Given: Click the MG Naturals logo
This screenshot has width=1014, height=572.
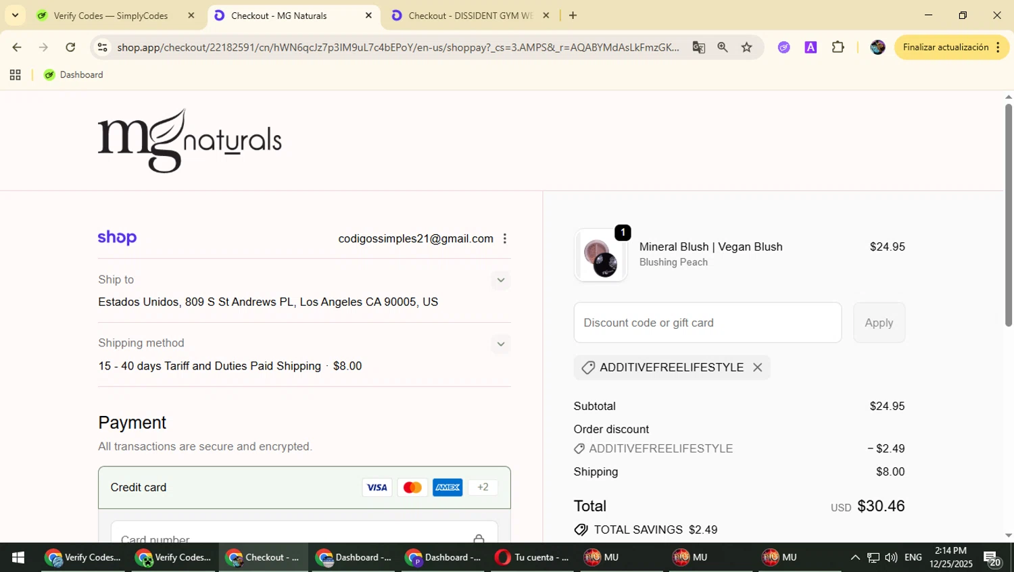Looking at the screenshot, I should tap(189, 140).
